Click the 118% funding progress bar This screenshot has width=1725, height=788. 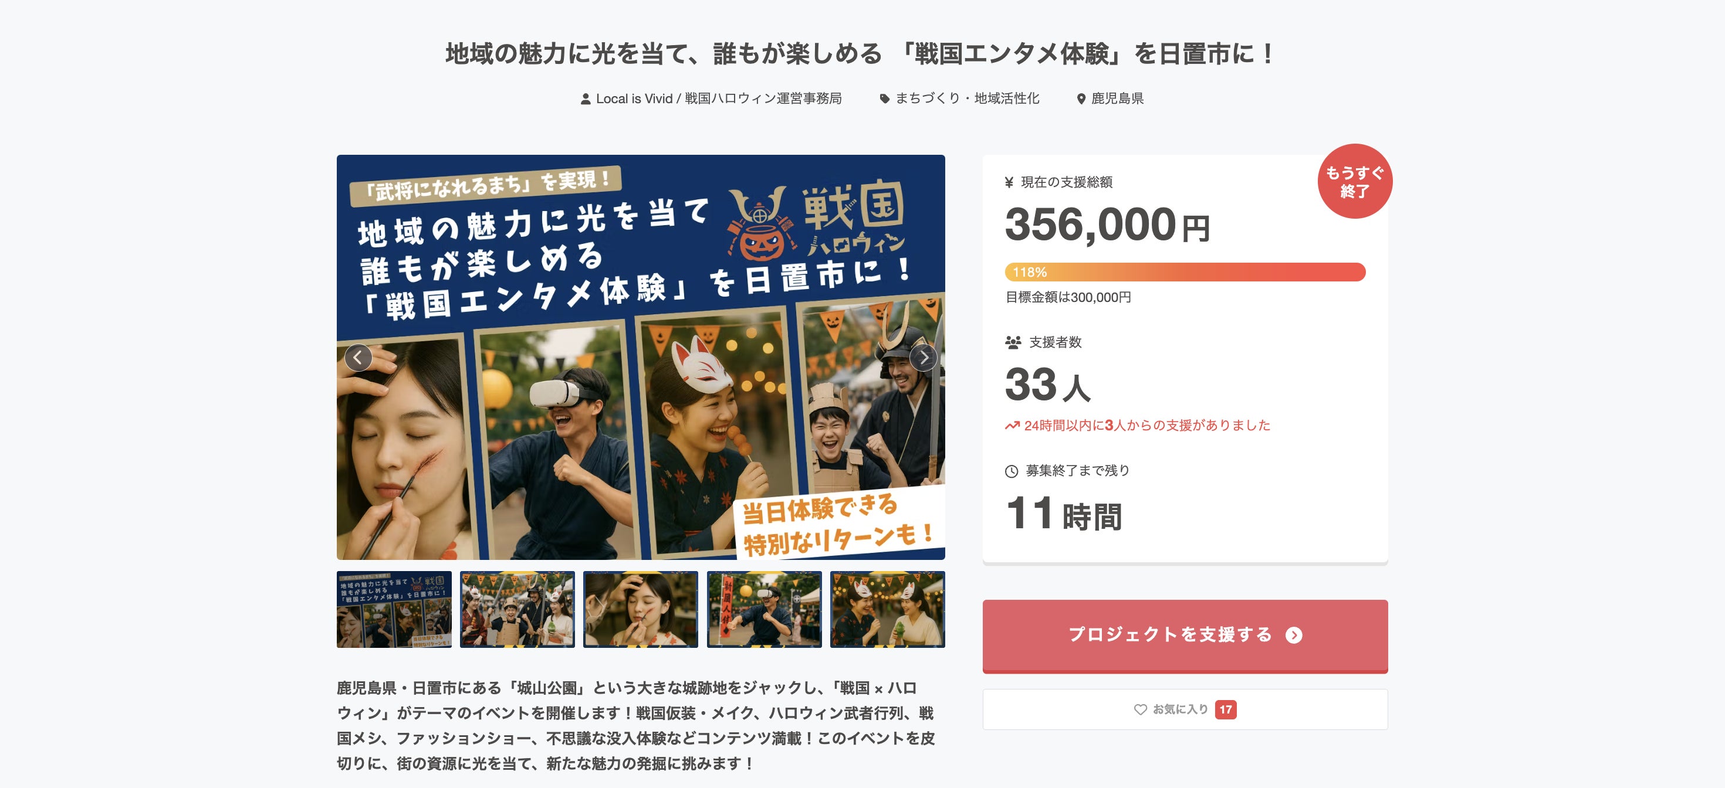tap(1185, 272)
